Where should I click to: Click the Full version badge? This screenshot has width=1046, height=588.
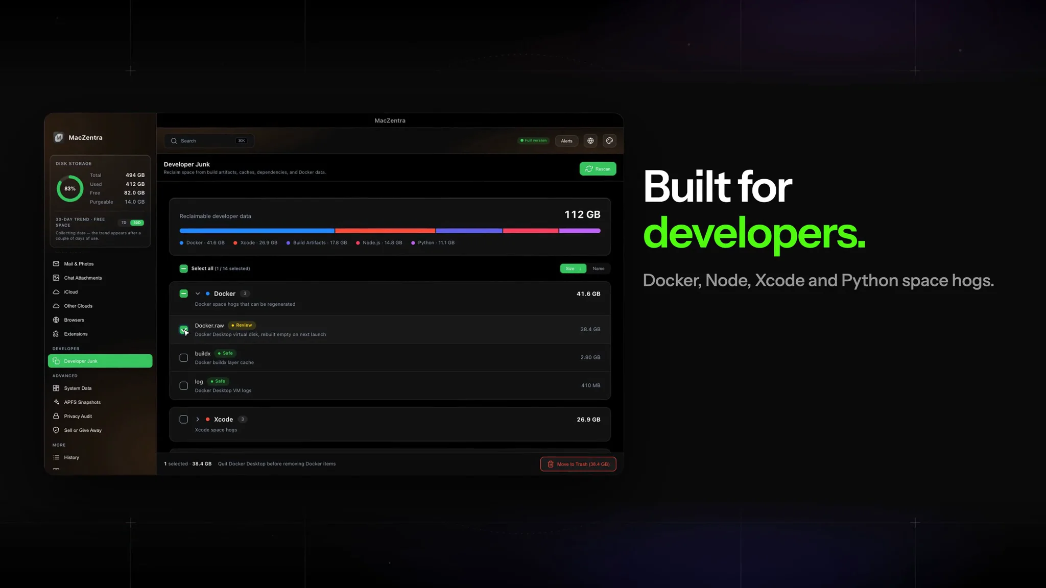pos(533,140)
